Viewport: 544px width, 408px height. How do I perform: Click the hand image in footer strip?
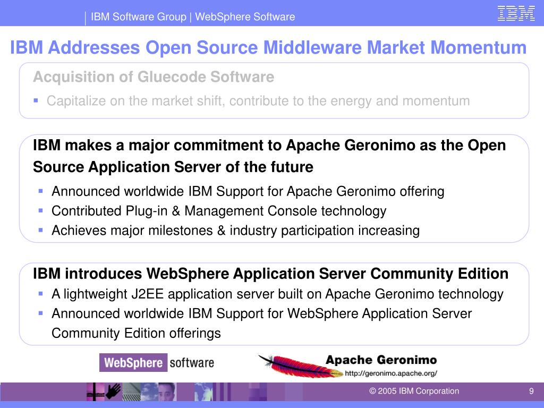pos(113,392)
